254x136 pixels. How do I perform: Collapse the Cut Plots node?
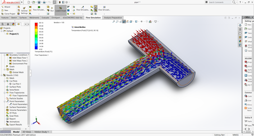click(5, 81)
